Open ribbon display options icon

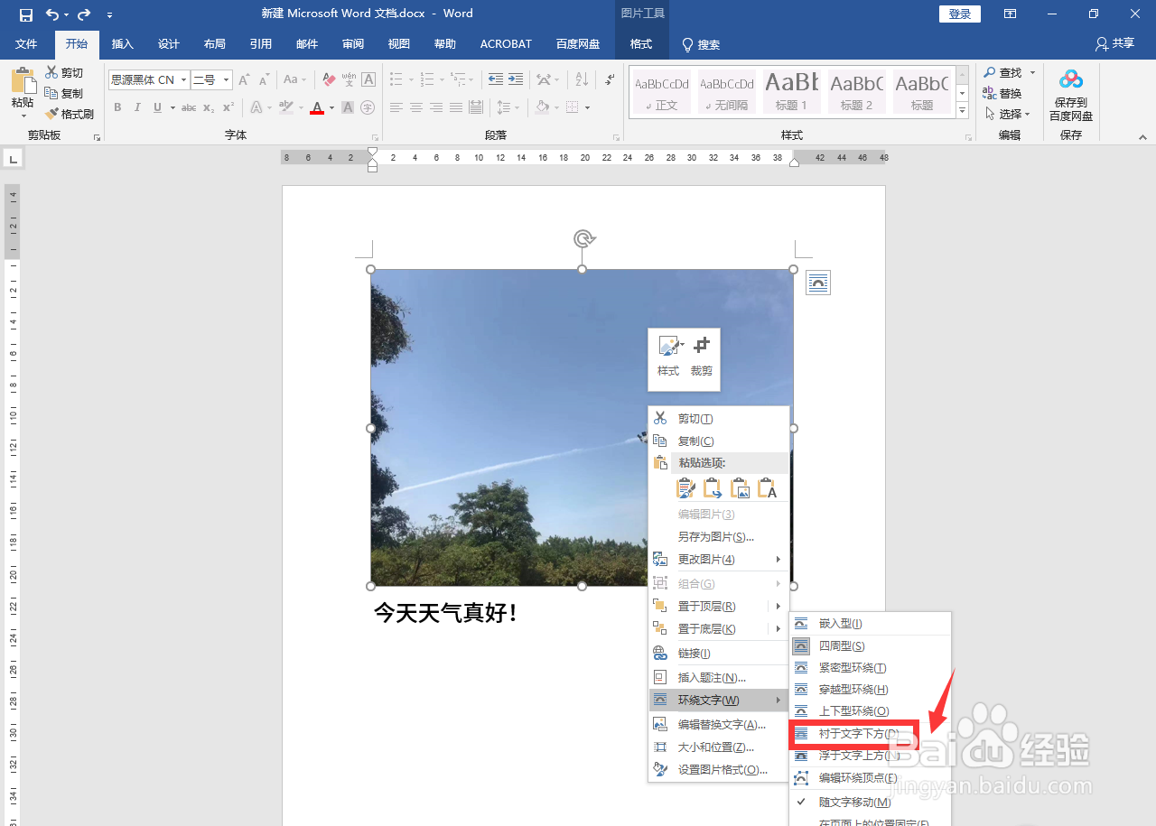(1010, 14)
